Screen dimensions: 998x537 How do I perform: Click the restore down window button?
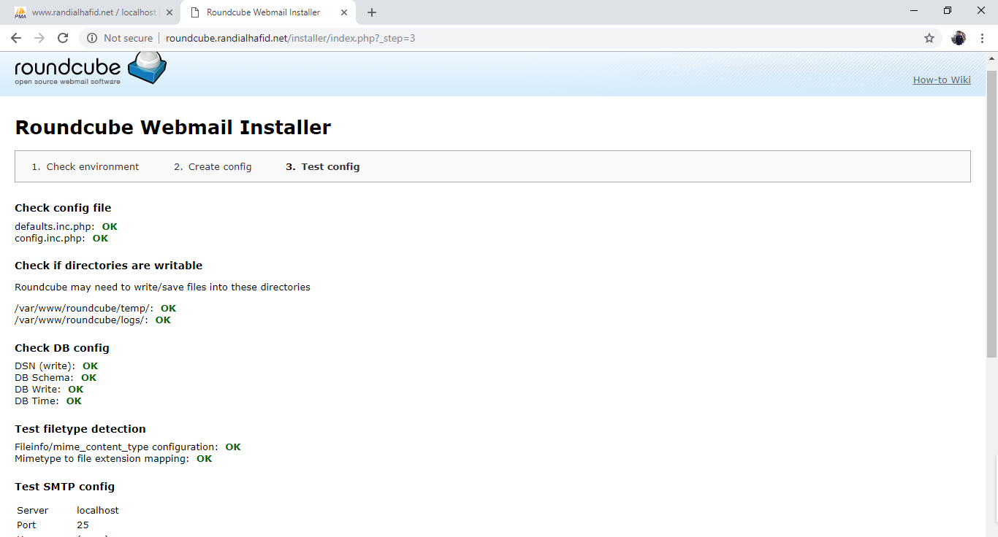[948, 10]
